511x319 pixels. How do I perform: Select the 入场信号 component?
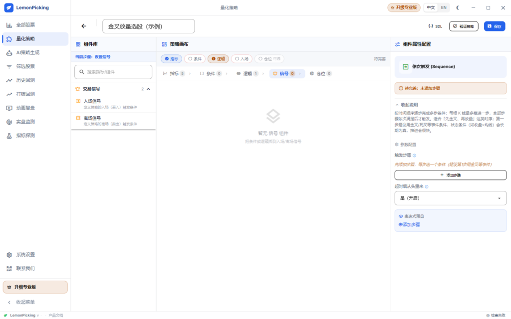click(113, 104)
